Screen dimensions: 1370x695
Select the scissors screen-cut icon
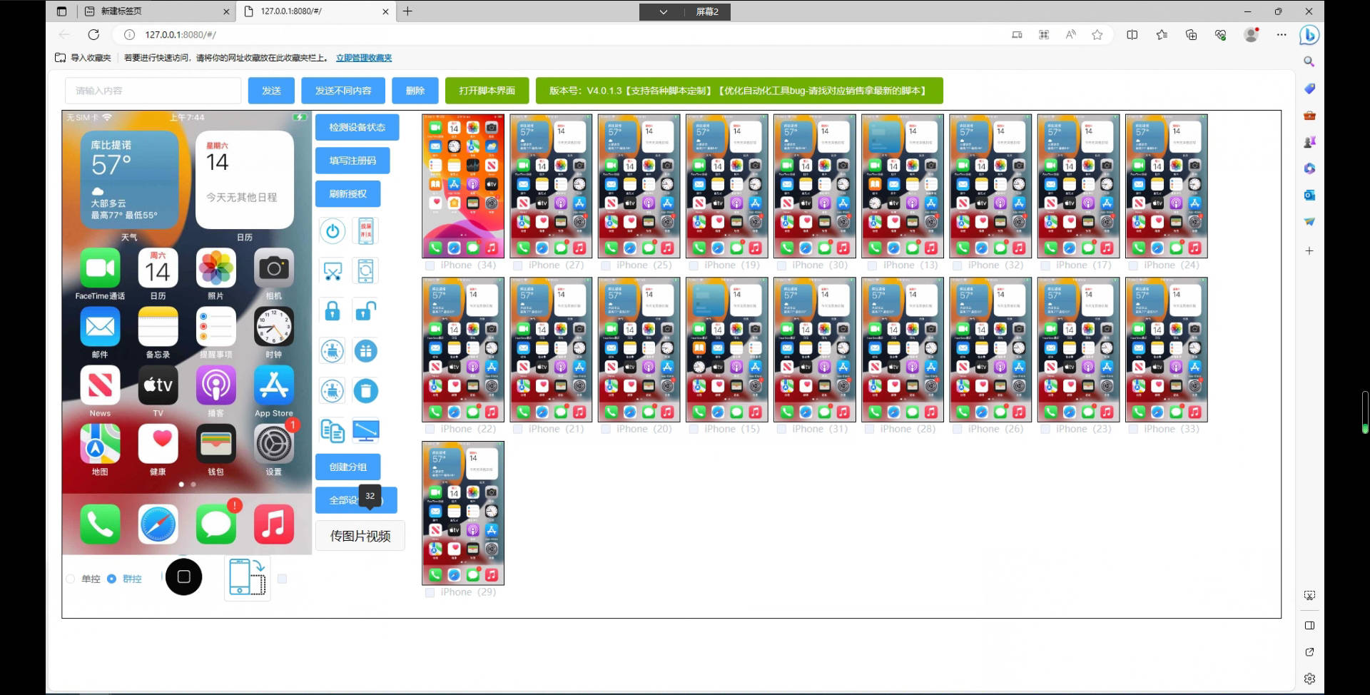[332, 270]
